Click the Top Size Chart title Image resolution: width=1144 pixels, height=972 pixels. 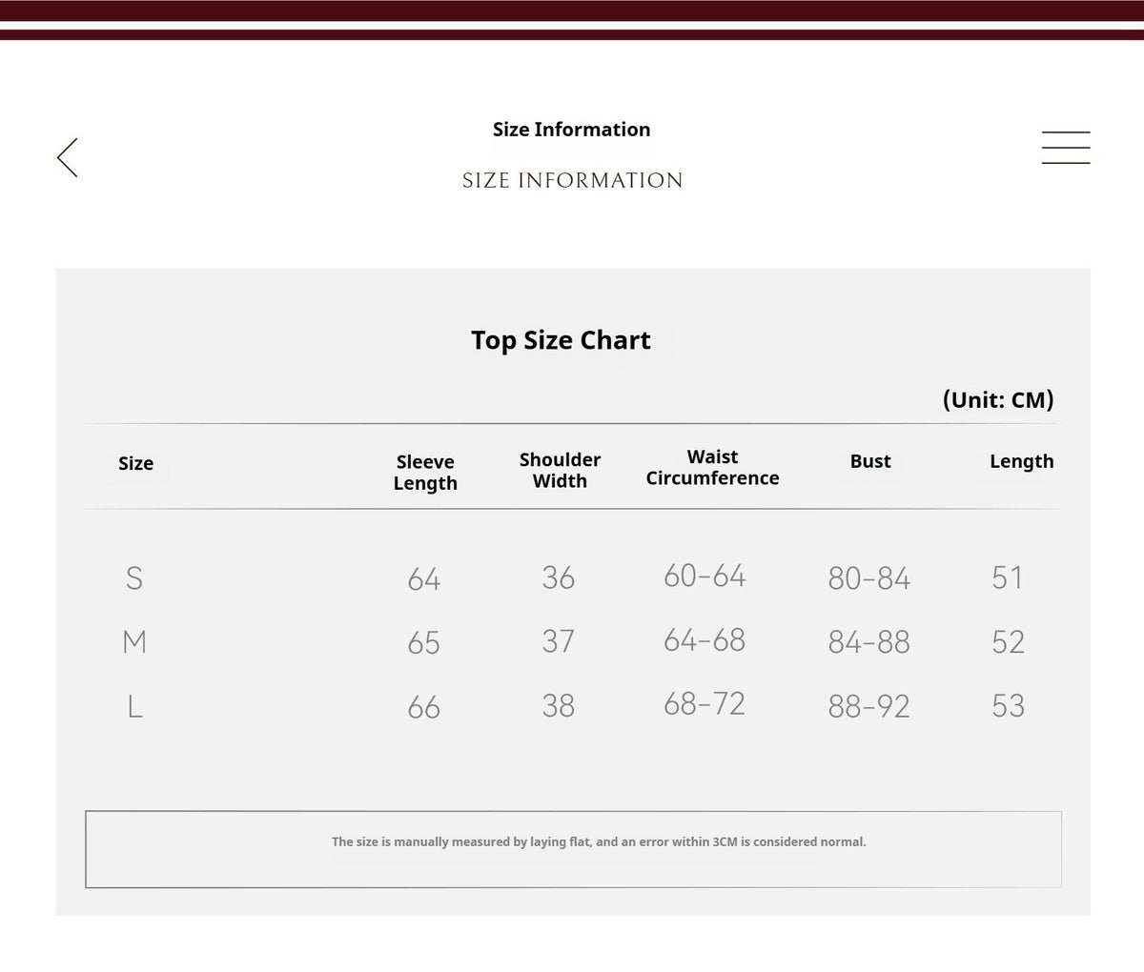561,340
